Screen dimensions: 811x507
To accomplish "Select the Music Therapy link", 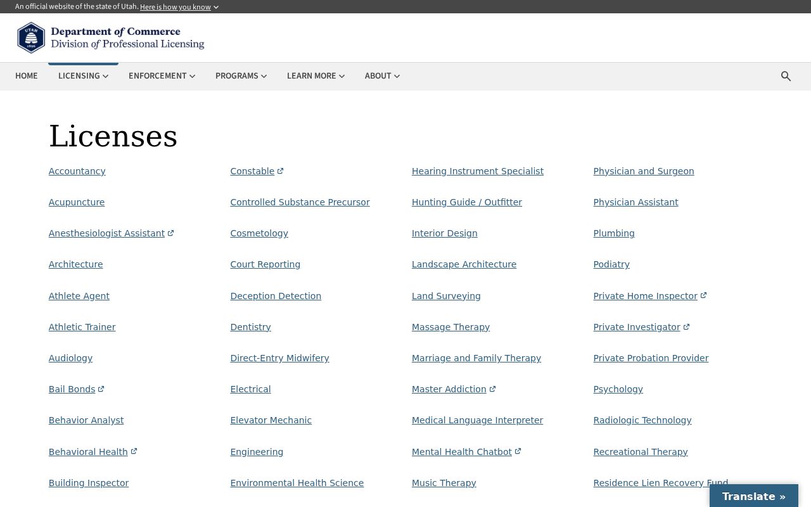I will [444, 483].
